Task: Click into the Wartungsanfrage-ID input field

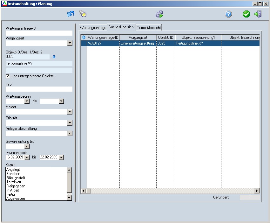Action: pyautogui.click(x=39, y=33)
